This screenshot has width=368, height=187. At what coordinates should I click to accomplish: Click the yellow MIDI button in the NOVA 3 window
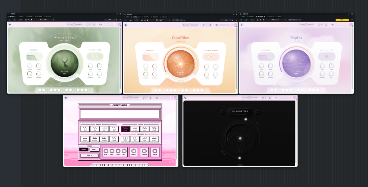342,20
